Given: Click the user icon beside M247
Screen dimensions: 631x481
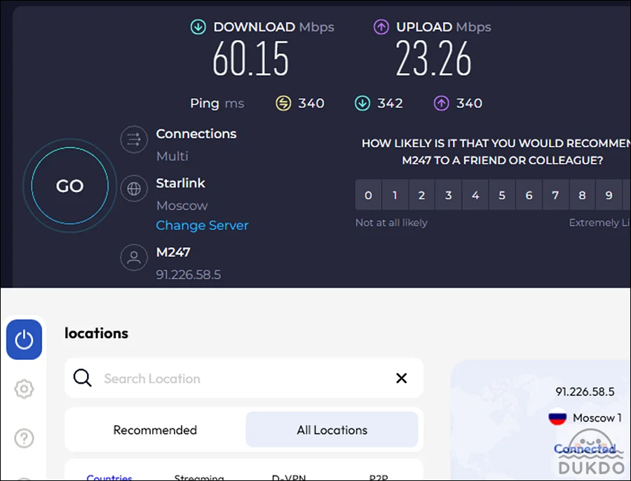Looking at the screenshot, I should coord(134,258).
